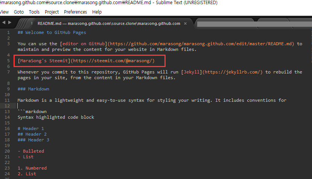312x179 pixels.
Task: Go to the next tab with right arrow
Action: coord(10,23)
